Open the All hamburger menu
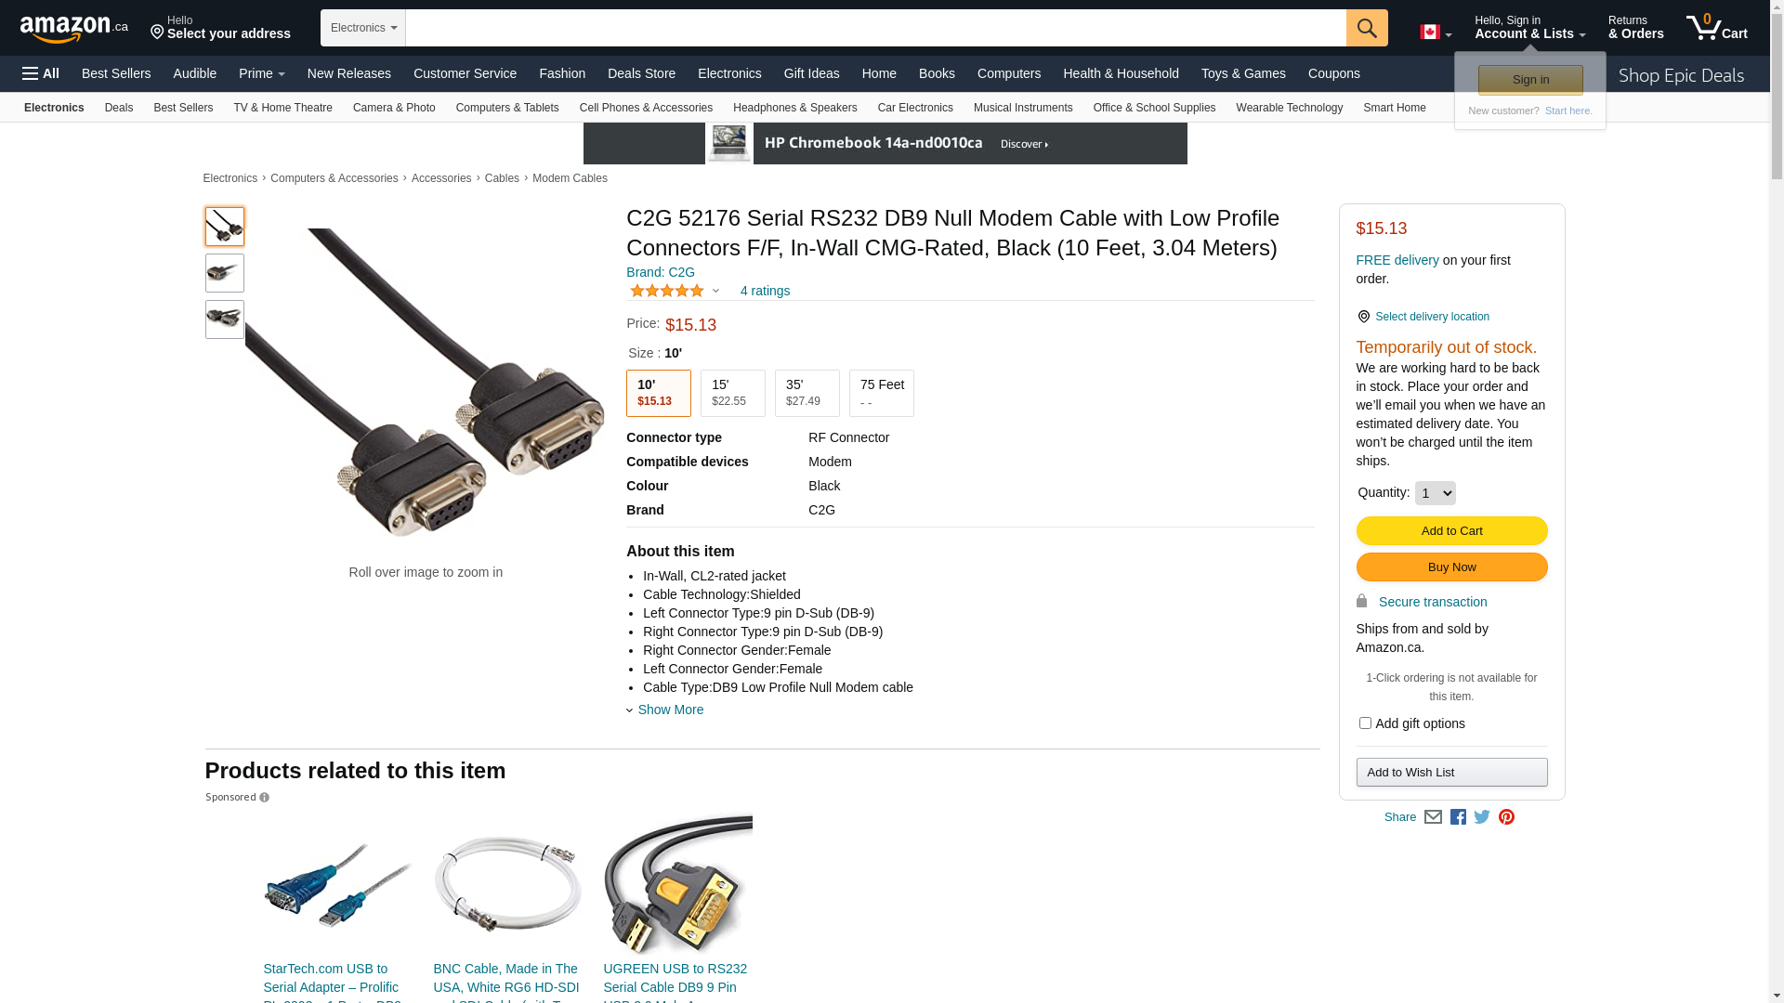Screen dimensions: 1784x1003 pos(41,73)
